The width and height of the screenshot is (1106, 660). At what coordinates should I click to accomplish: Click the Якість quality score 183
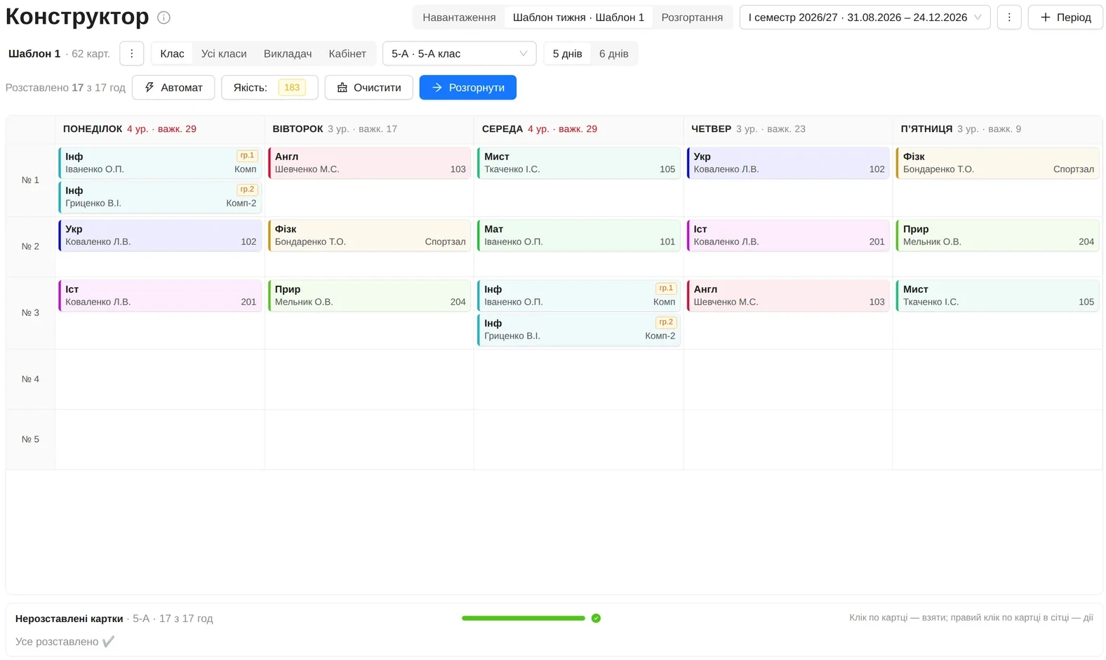point(292,88)
